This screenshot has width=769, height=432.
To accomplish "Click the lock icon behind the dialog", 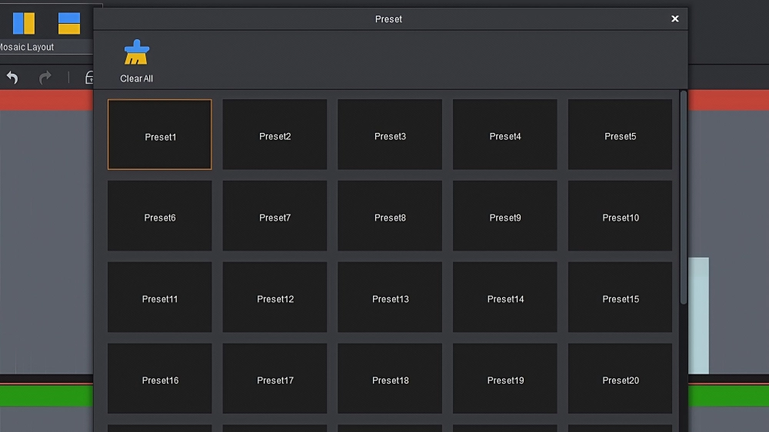I will click(x=88, y=78).
